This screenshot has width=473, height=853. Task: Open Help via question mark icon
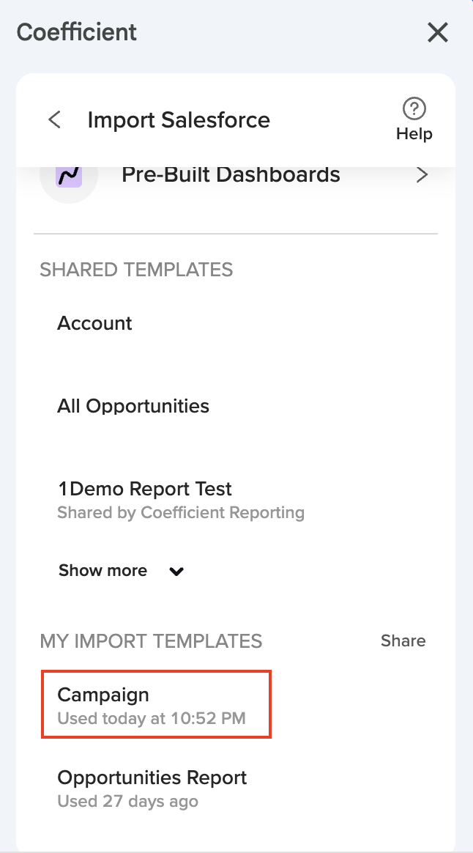coord(414,109)
